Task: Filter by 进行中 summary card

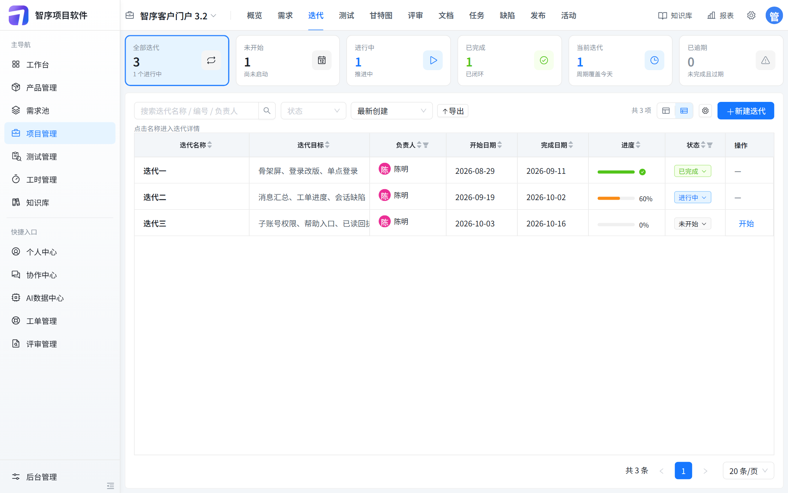Action: pos(399,61)
